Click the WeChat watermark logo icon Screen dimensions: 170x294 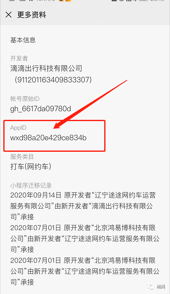tap(151, 286)
